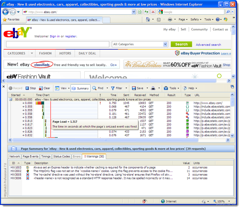Viewport: 239px width, 207px height.
Task: Click the IE Home icon
Action: (x=148, y=19)
